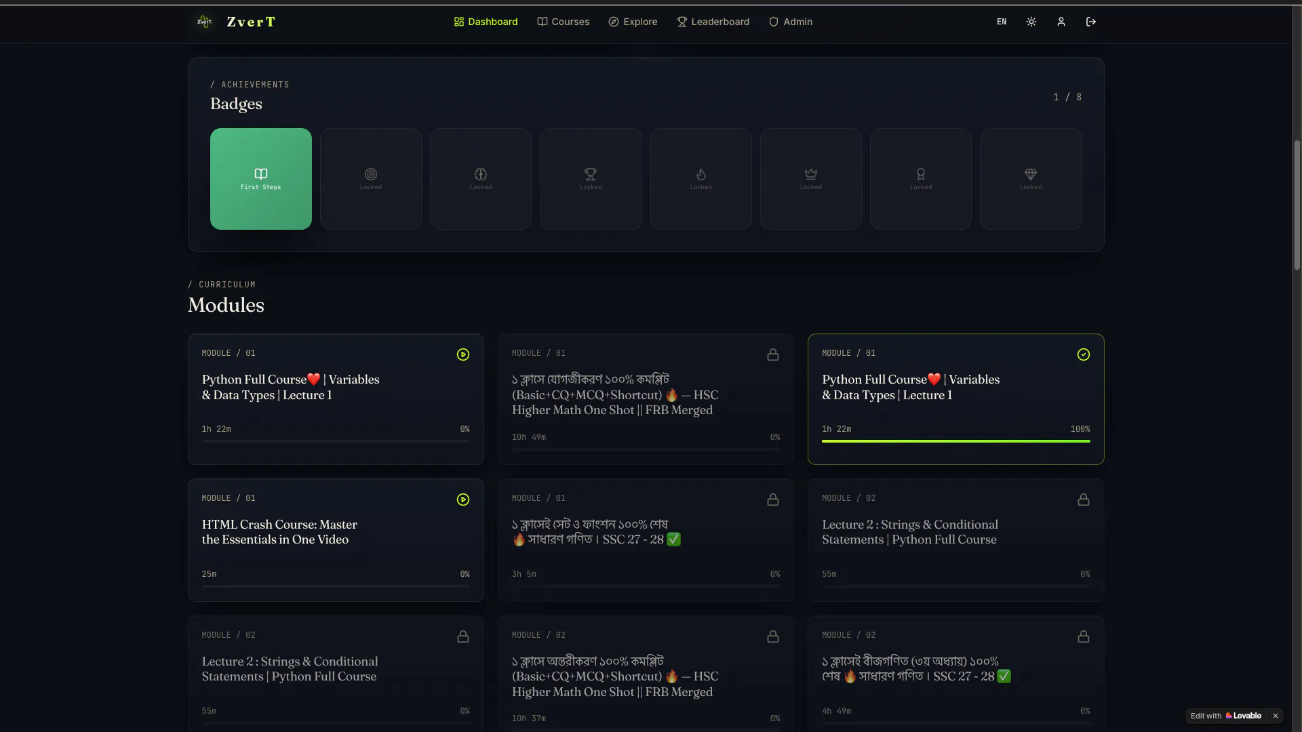The width and height of the screenshot is (1302, 732).
Task: Select the First Steps badge
Action: point(261,179)
